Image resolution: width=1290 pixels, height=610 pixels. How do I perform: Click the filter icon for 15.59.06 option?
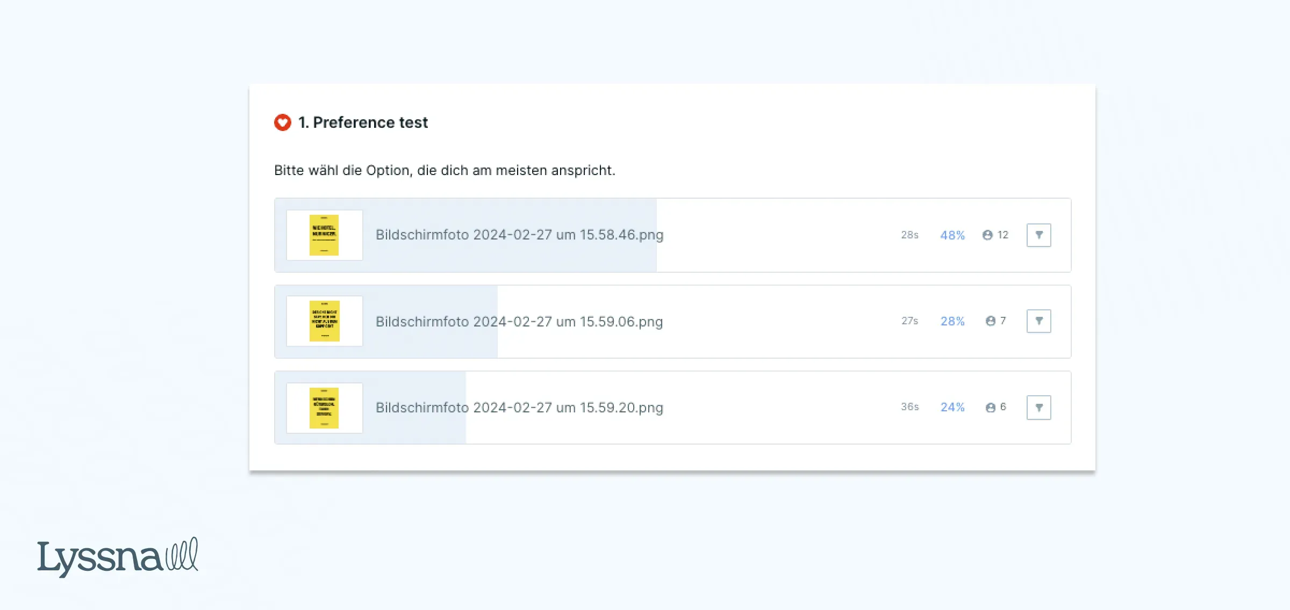1038,321
